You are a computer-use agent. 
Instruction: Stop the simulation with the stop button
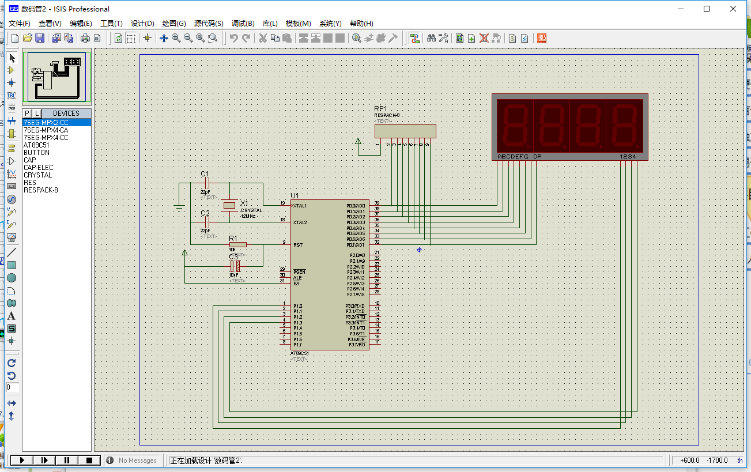89,460
